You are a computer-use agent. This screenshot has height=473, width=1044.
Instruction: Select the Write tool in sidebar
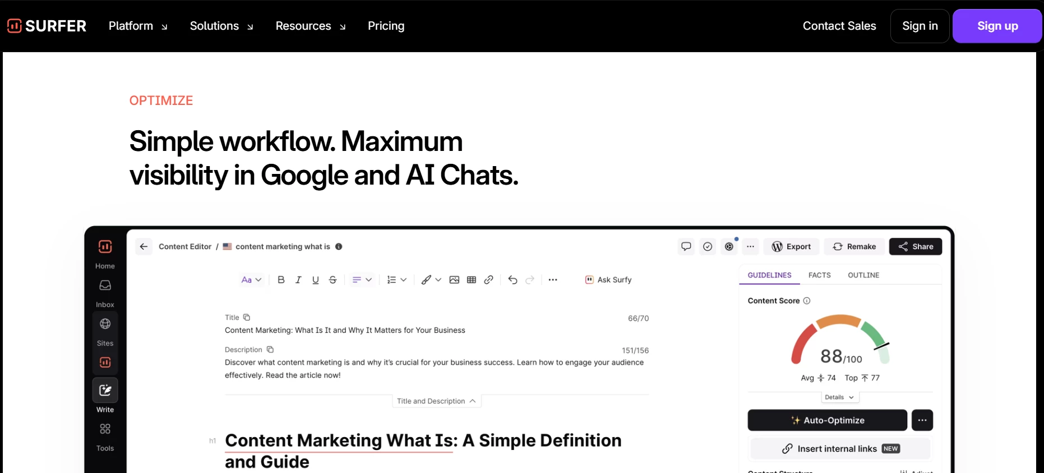[105, 390]
